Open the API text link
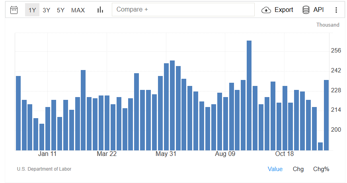 click(x=318, y=10)
